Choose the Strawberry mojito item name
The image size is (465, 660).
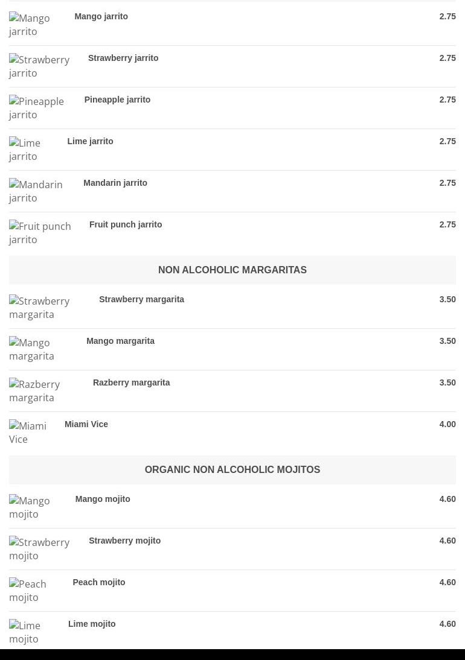coord(124,541)
